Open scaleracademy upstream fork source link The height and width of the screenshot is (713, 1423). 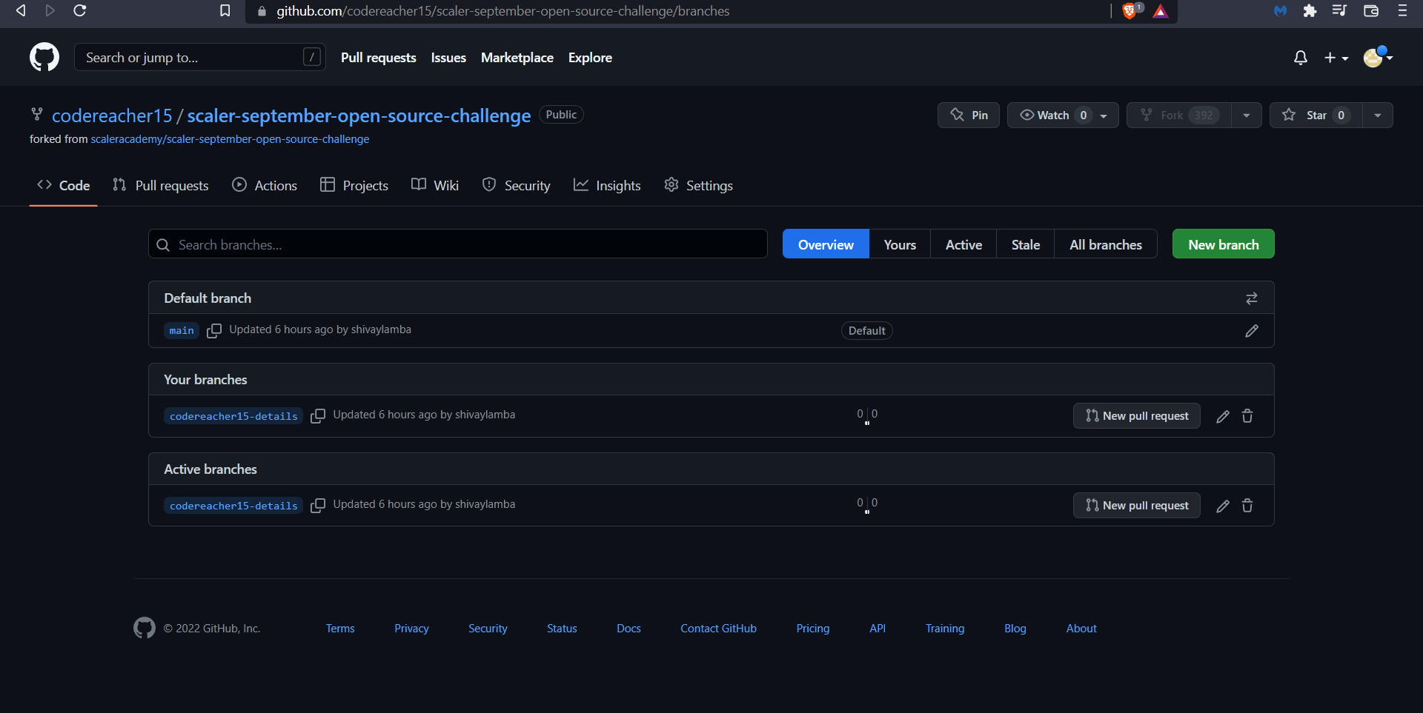tap(230, 139)
